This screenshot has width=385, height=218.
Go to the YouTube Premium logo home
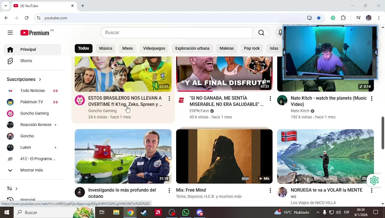35,33
